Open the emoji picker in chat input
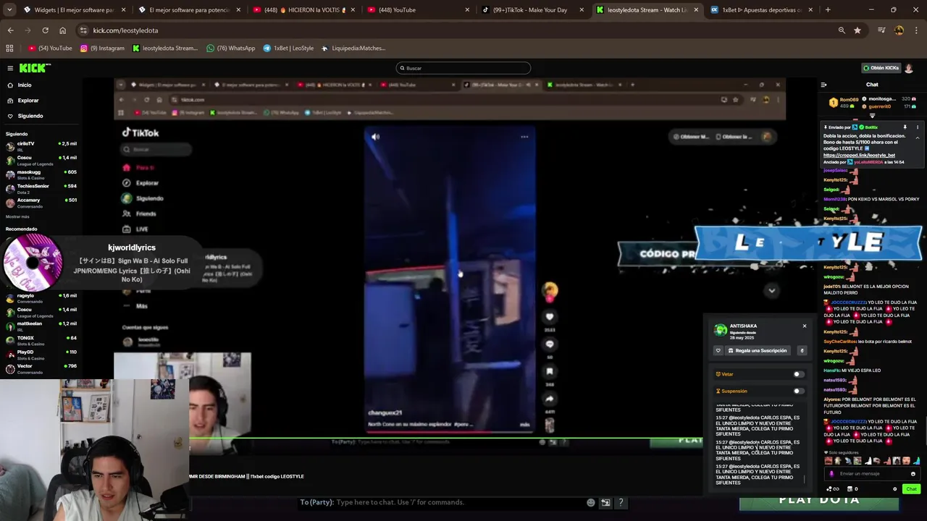927x521 pixels. pos(913,474)
